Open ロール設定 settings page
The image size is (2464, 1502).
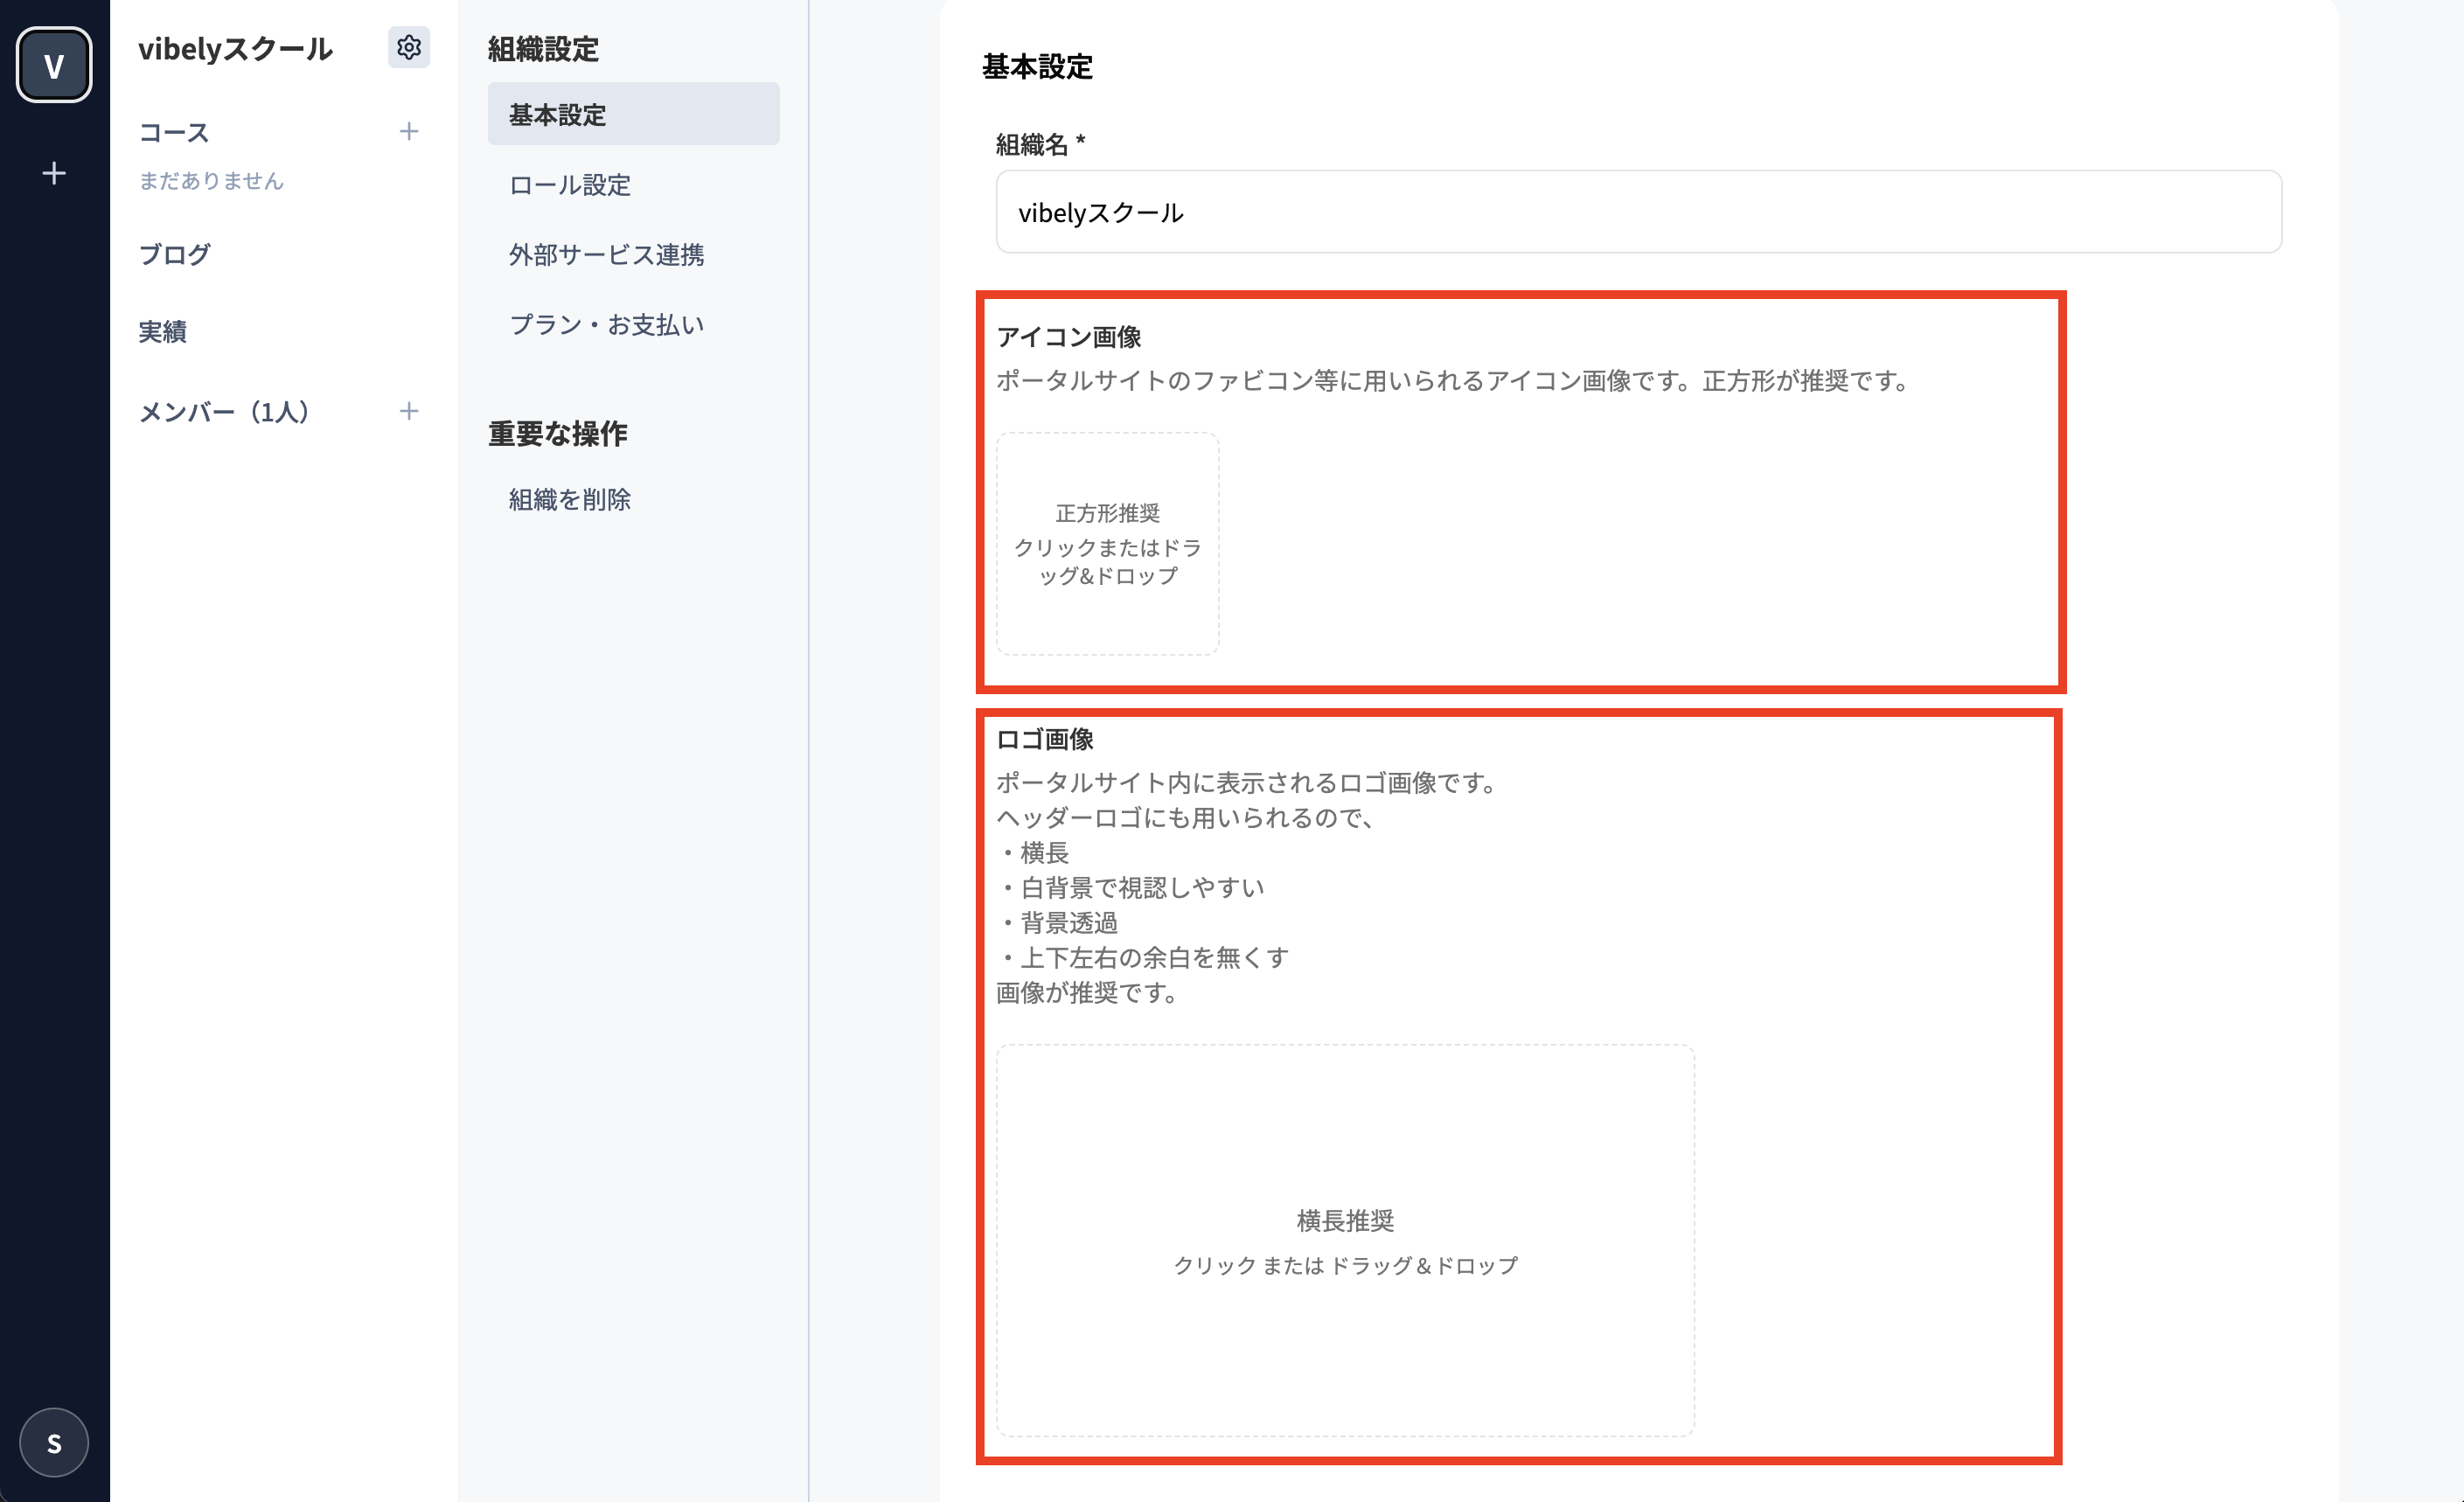(x=569, y=184)
